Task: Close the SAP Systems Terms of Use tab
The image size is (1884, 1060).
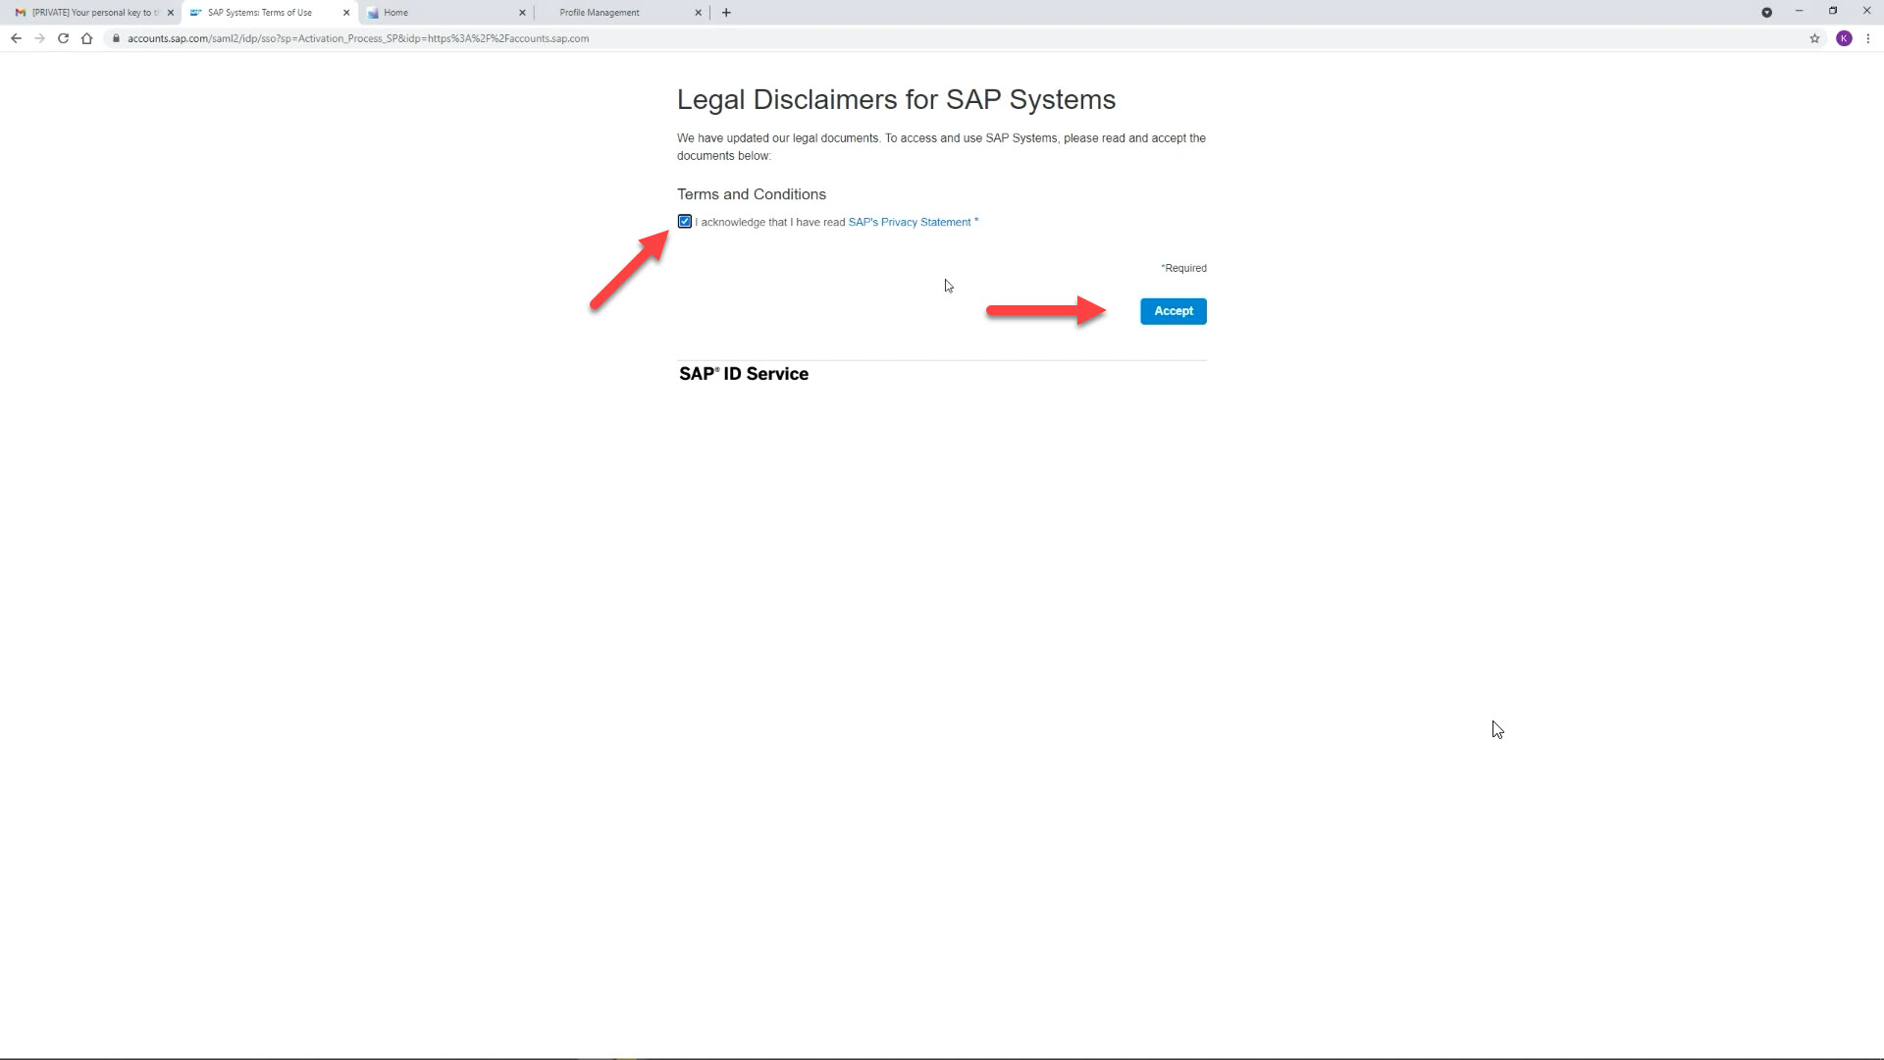Action: click(x=346, y=13)
